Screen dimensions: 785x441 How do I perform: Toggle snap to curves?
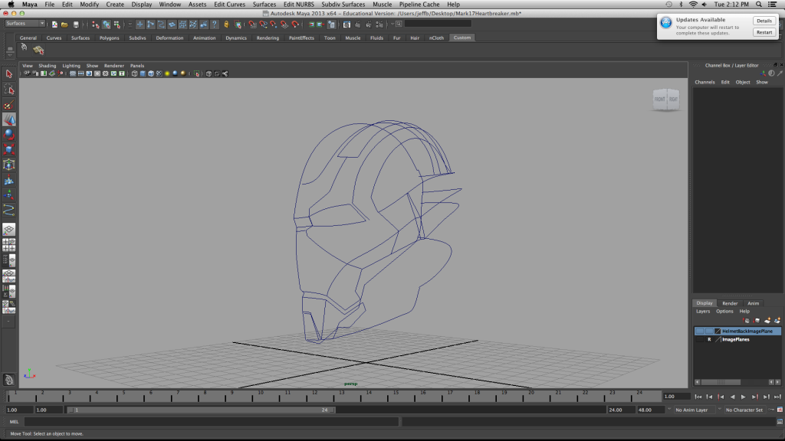coord(264,24)
